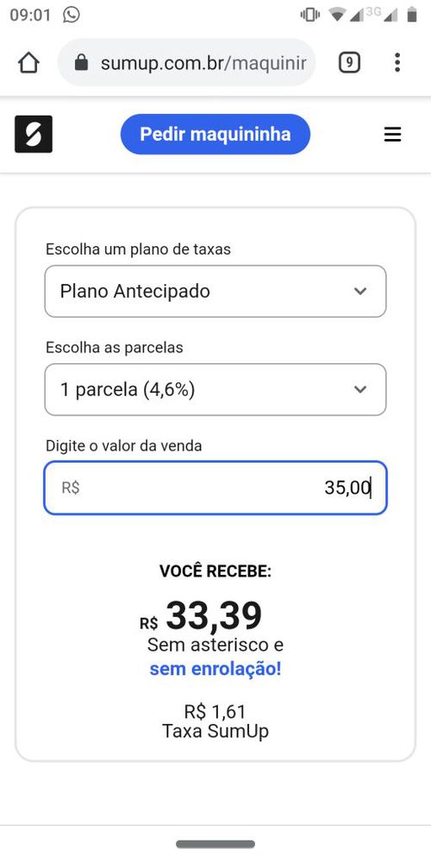
Task: Tap the sem enrolação! blue text
Action: 215,670
